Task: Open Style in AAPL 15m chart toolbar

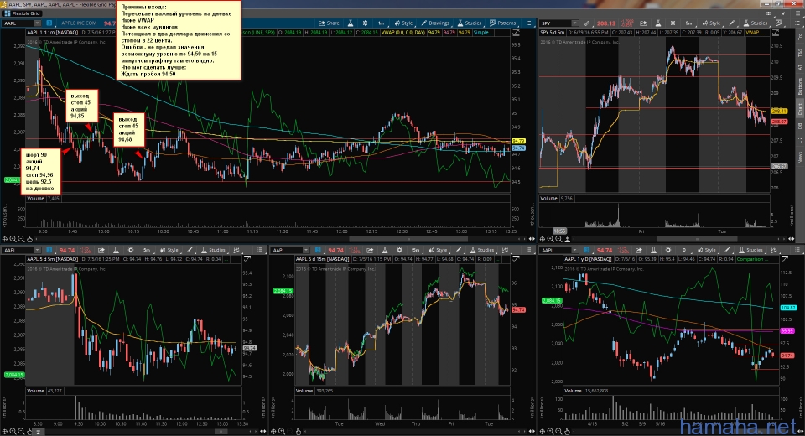Action: (x=438, y=250)
